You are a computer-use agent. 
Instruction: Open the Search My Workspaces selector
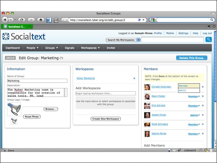pyautogui.click(x=123, y=40)
